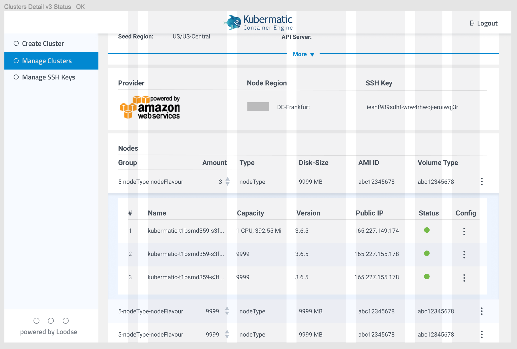Open the config menu for node 3
The image size is (517, 349).
tap(464, 278)
